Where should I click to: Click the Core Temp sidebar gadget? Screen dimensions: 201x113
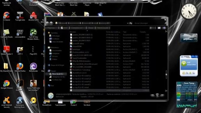[x=187, y=95]
